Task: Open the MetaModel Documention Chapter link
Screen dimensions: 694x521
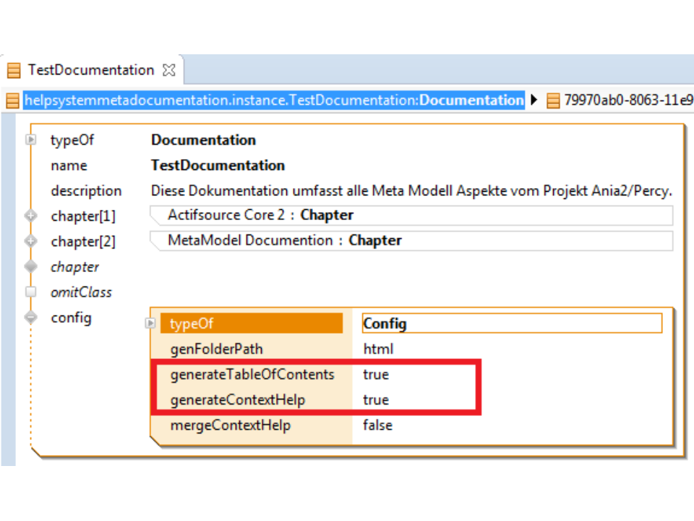Action: pyautogui.click(x=285, y=240)
